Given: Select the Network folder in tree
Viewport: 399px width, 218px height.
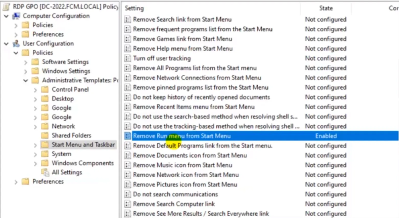Looking at the screenshot, I should [x=63, y=126].
